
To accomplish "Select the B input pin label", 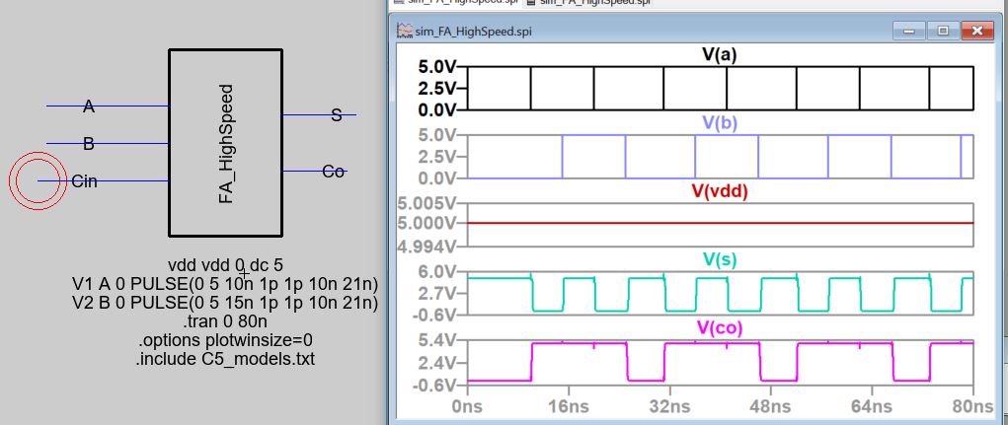I will tap(89, 144).
